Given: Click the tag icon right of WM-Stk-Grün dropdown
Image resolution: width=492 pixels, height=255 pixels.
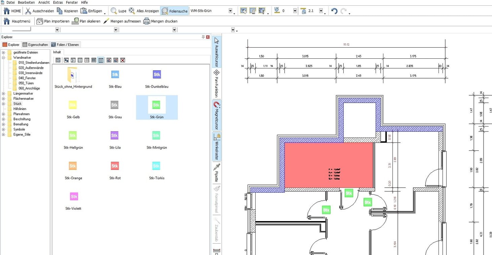Looking at the screenshot, I should click(243, 11).
